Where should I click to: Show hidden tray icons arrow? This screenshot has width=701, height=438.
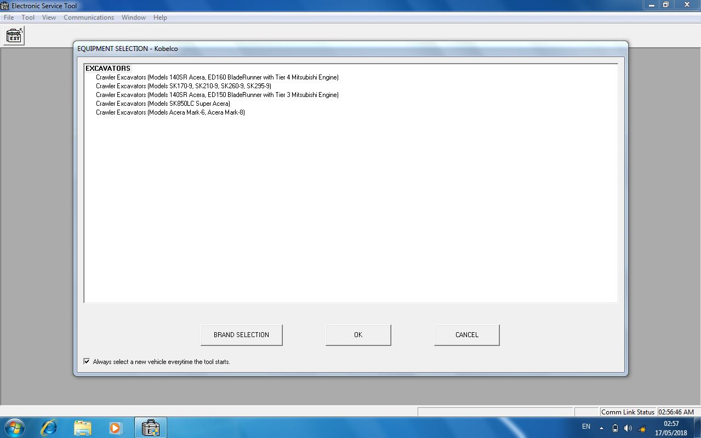pyautogui.click(x=602, y=428)
